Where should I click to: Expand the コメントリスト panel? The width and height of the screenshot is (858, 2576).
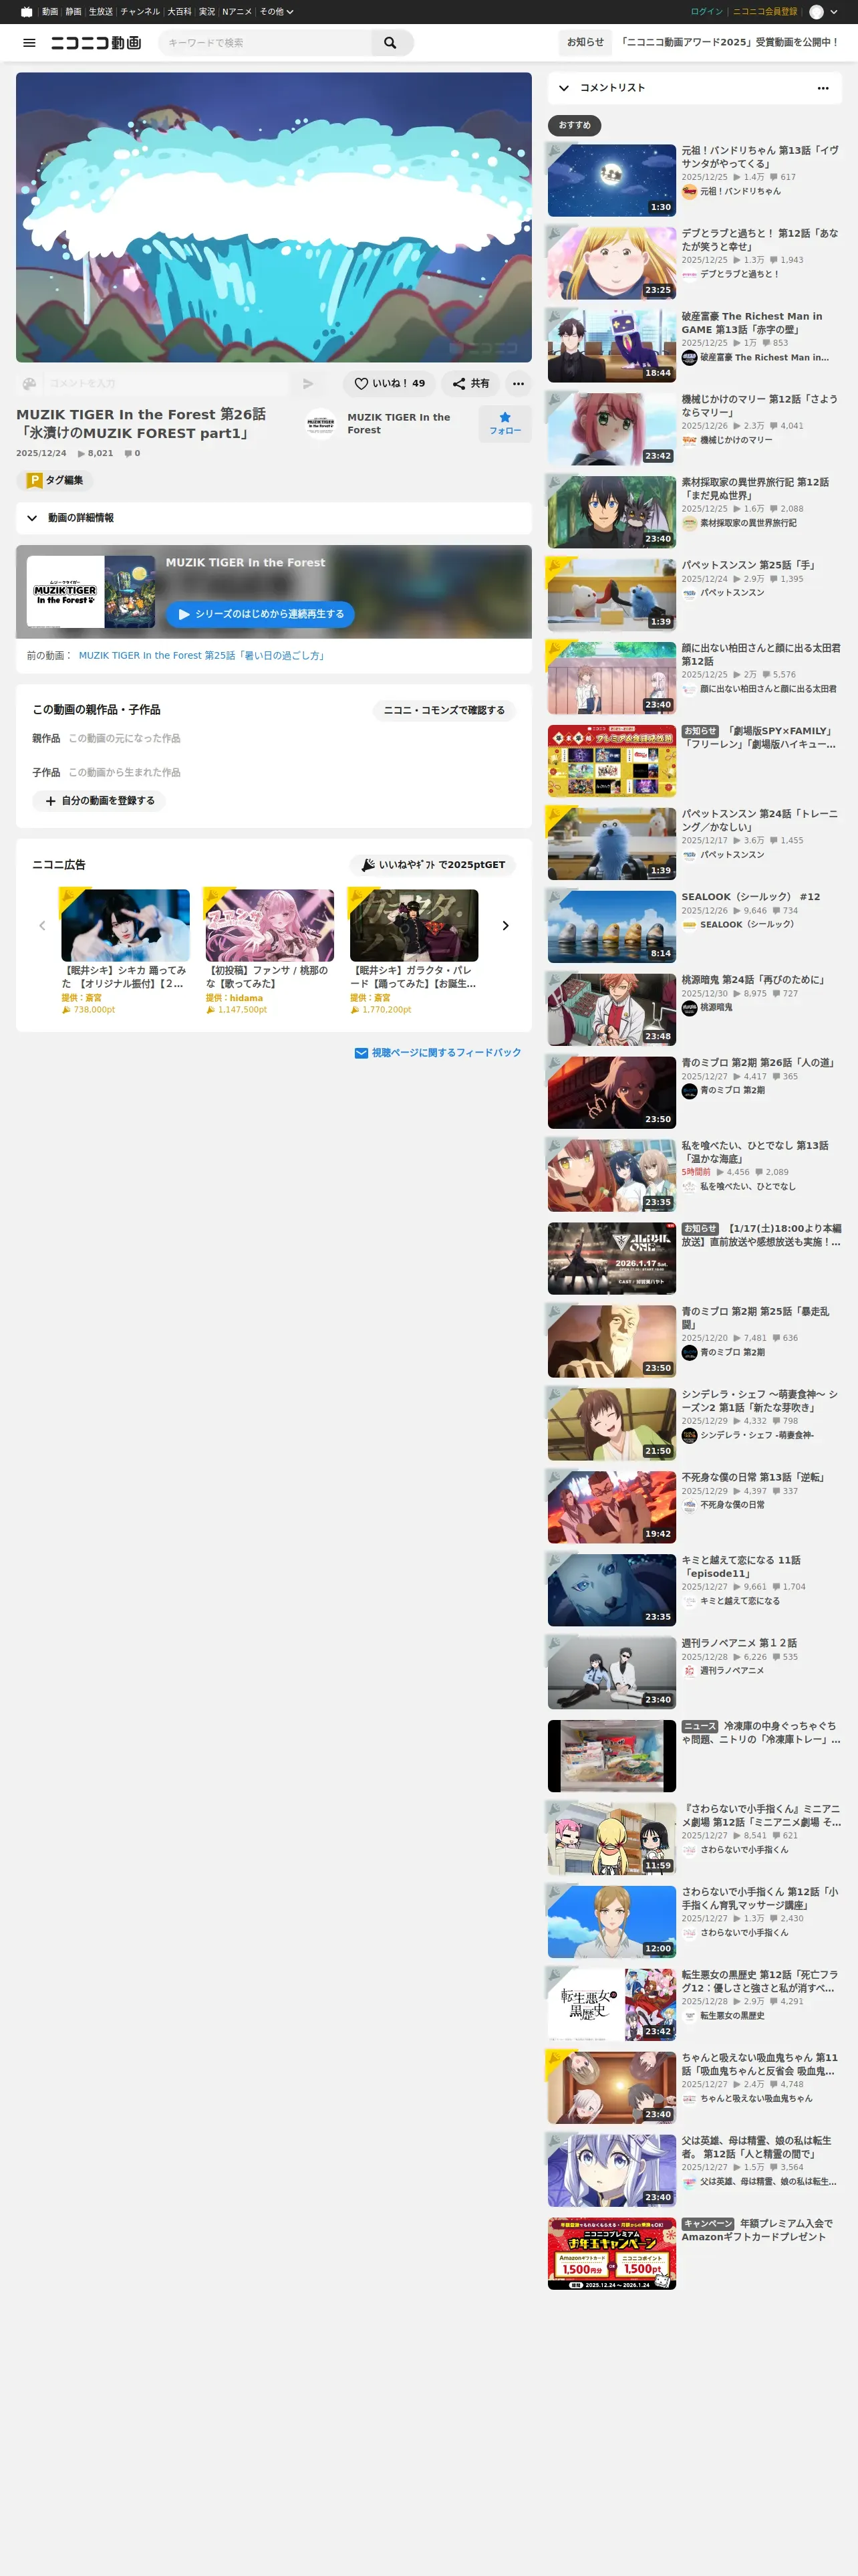coord(565,88)
